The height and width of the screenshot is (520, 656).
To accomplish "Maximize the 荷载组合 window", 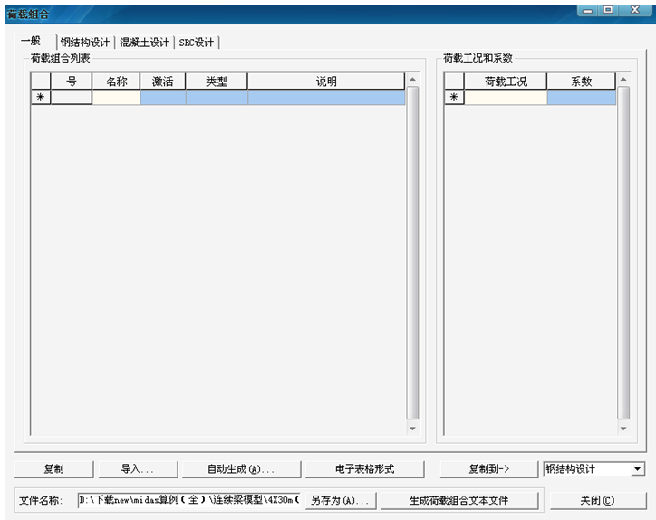I will pos(608,10).
